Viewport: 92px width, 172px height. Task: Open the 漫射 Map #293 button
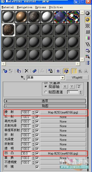[x=63, y=112]
